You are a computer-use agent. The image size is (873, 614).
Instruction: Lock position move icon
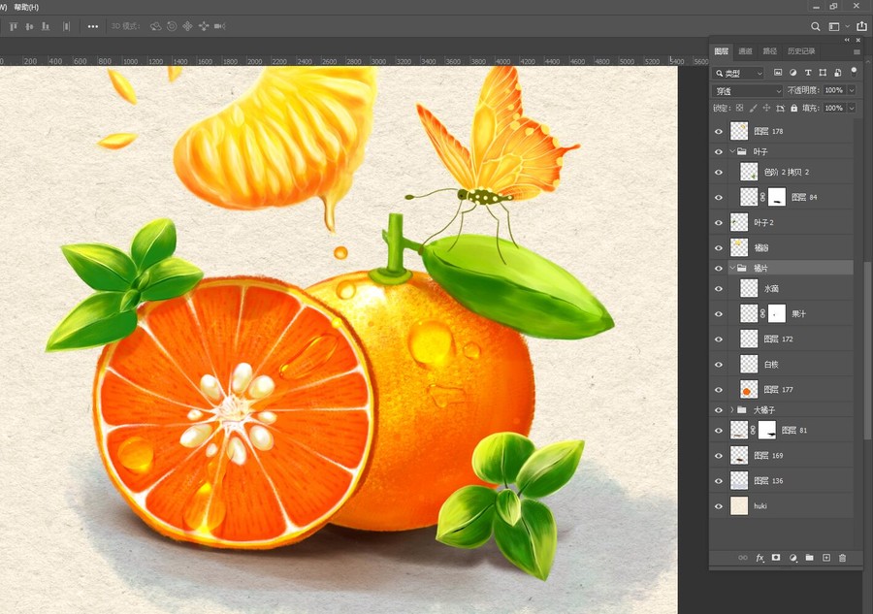click(766, 108)
